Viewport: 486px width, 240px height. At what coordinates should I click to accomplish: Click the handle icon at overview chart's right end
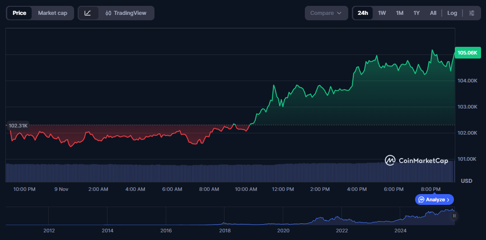[x=454, y=216]
